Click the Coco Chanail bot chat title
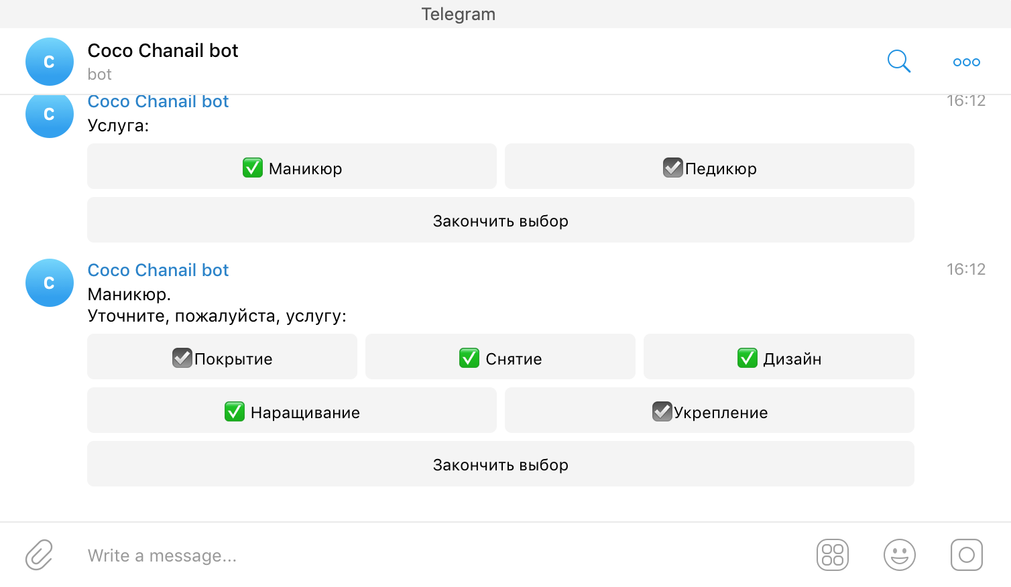1011x587 pixels. [x=163, y=50]
